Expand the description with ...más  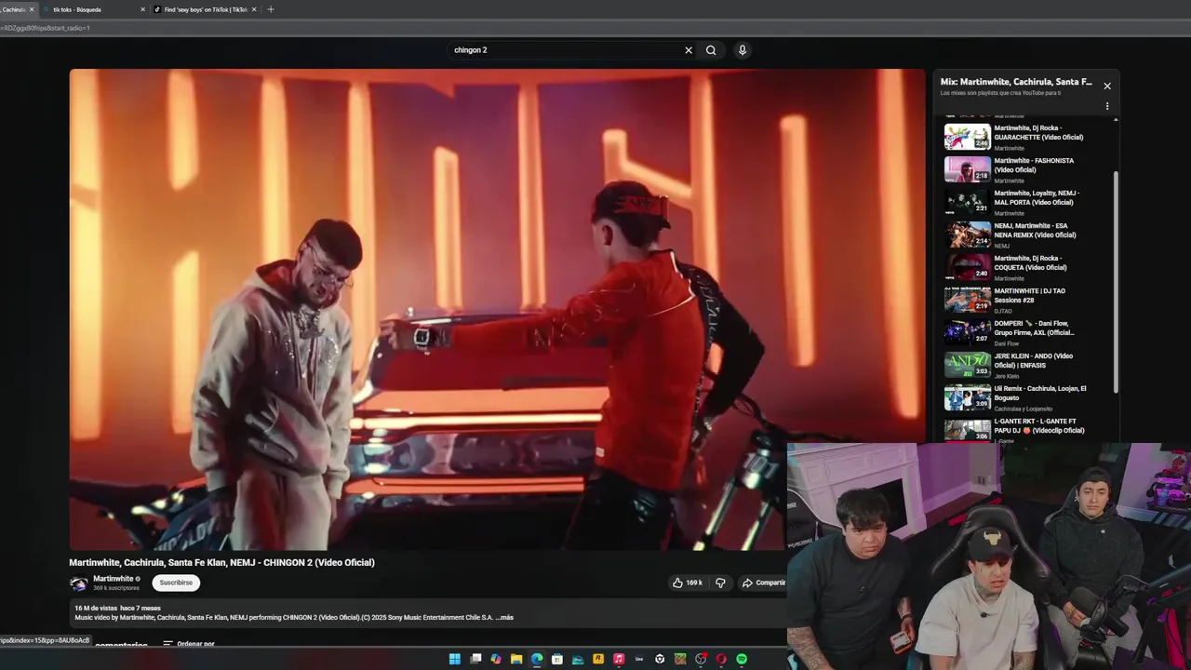point(505,617)
